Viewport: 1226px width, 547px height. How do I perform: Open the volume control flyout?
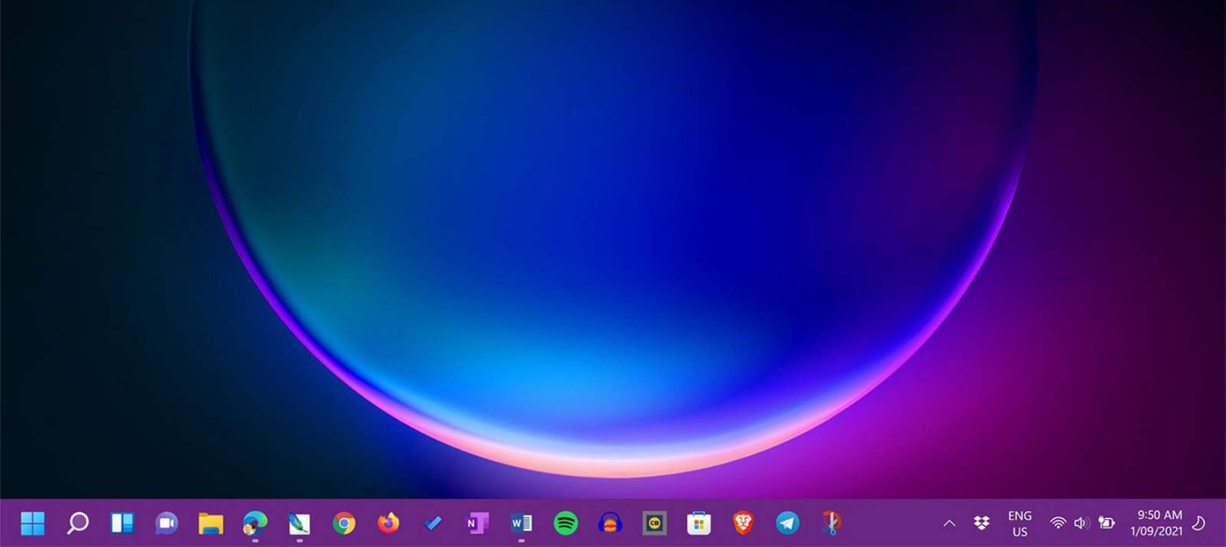point(1082,522)
